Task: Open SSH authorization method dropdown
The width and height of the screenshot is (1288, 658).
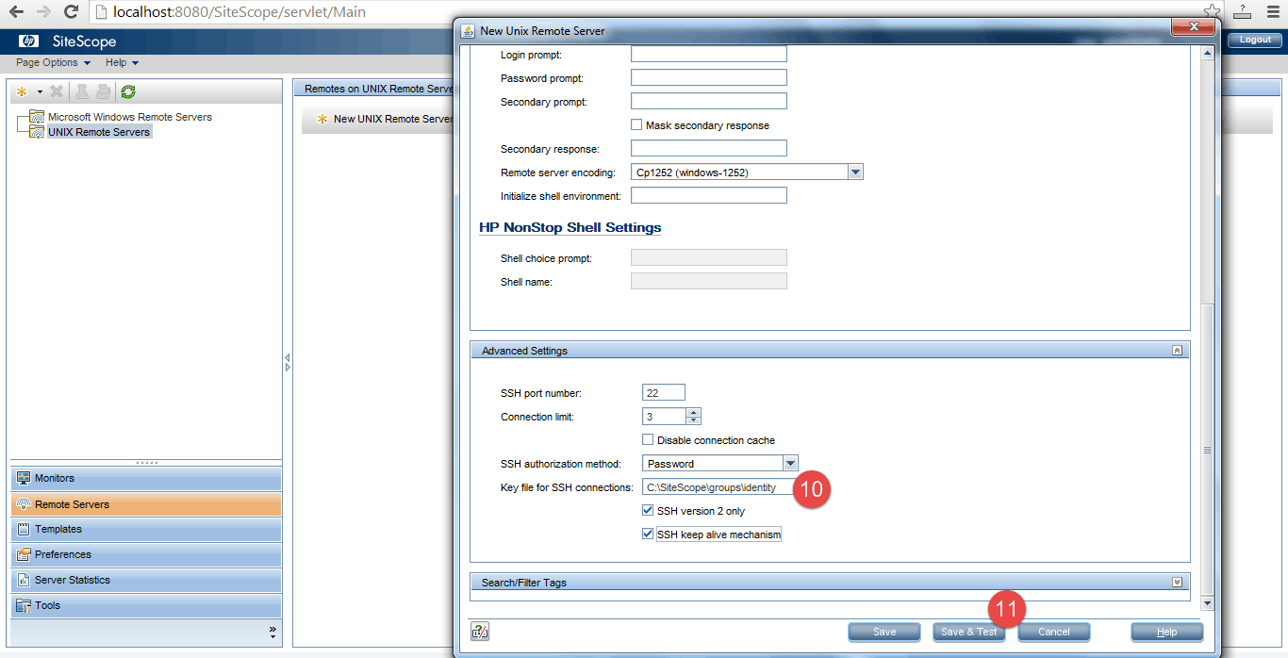Action: coord(790,463)
